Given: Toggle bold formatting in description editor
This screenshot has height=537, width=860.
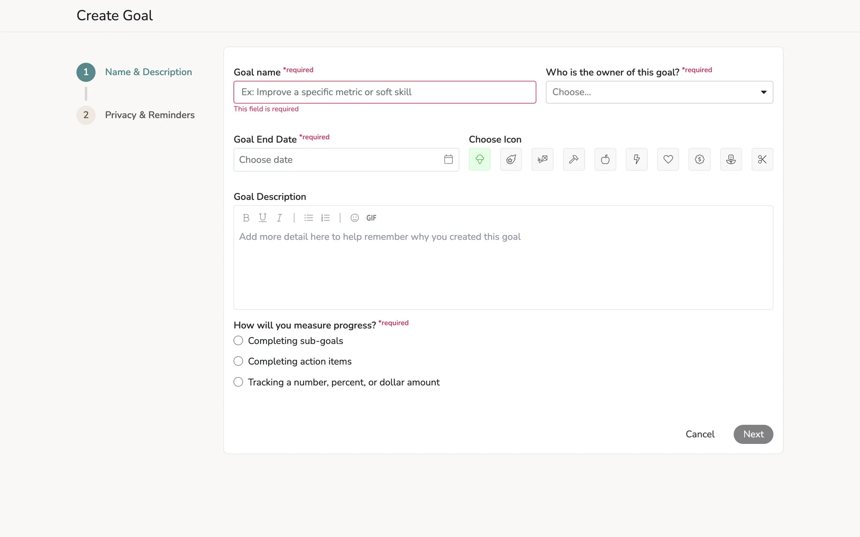Looking at the screenshot, I should tap(246, 218).
